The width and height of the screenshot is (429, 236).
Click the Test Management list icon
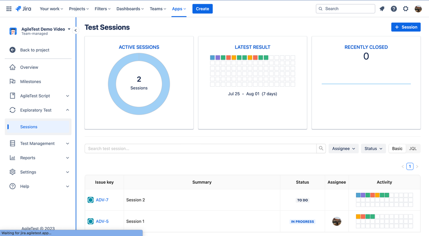12,143
